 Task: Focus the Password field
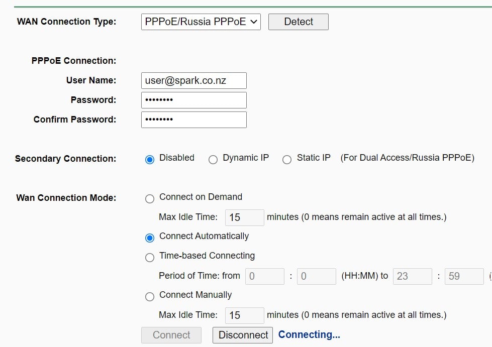click(x=193, y=100)
